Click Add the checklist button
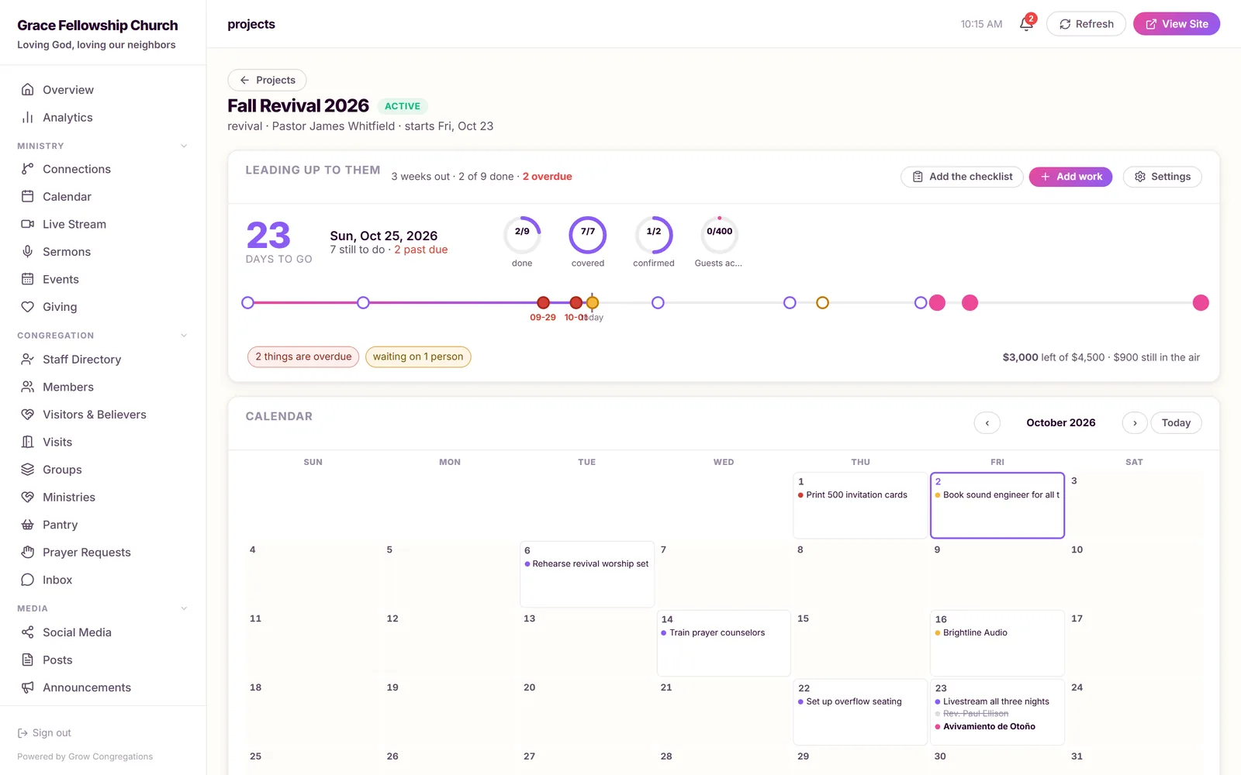The image size is (1241, 775). click(962, 177)
